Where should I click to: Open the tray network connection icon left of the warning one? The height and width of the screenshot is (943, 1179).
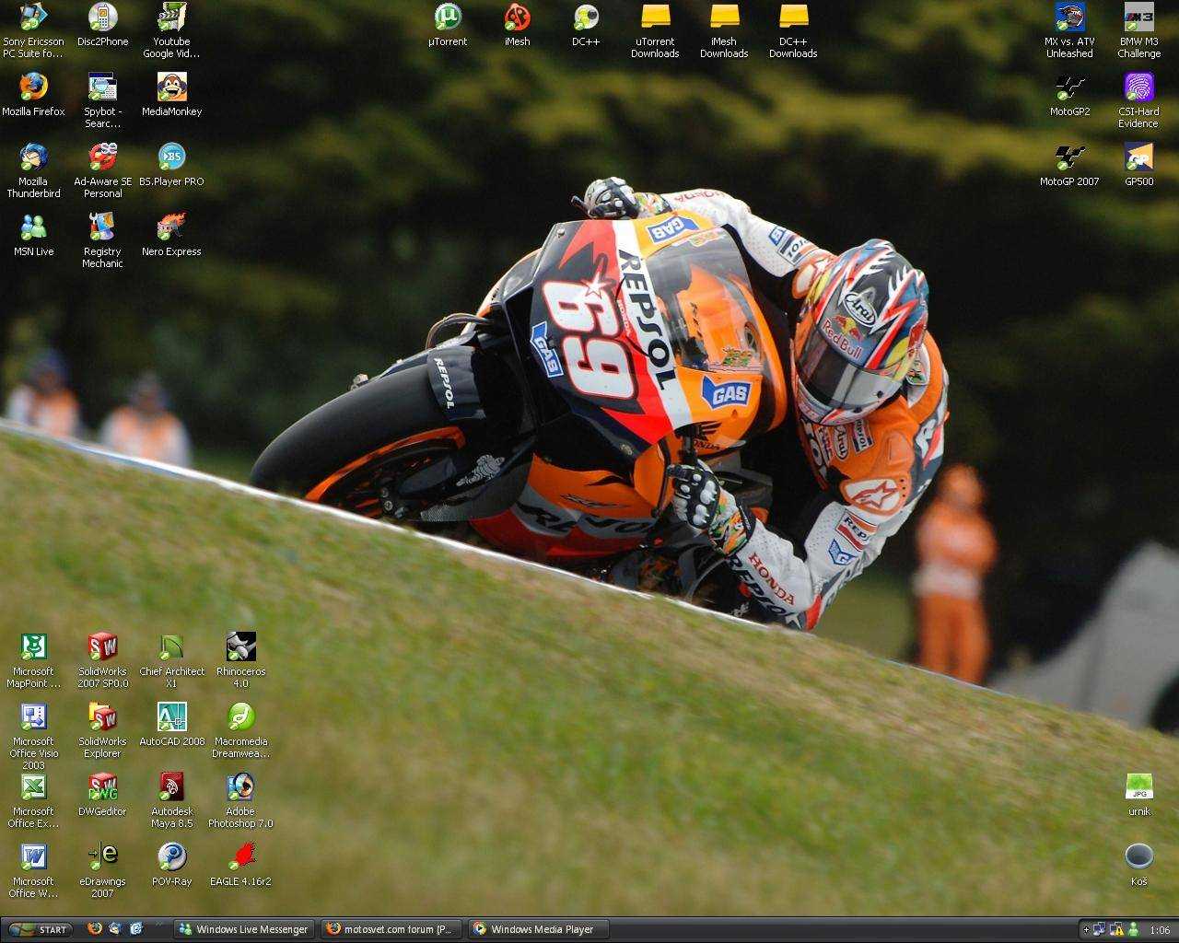pyautogui.click(x=1100, y=930)
